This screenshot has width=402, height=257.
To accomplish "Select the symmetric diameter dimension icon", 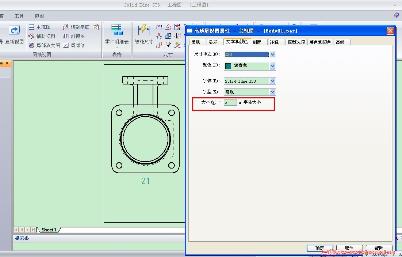I will [159, 36].
